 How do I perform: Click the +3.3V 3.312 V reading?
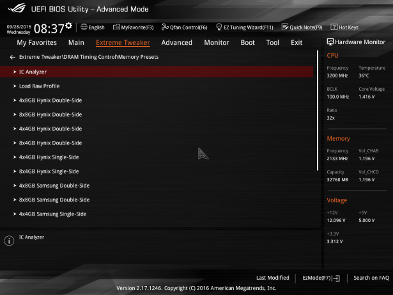coord(335,241)
